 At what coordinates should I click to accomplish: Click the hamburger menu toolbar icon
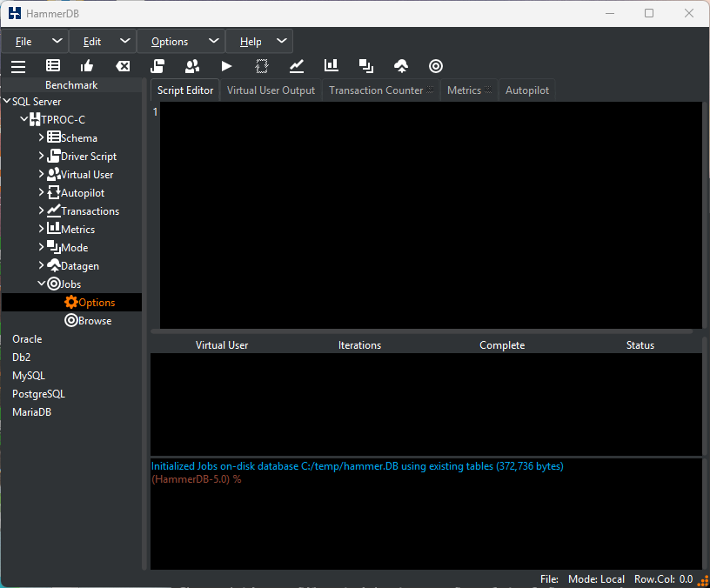(x=18, y=66)
